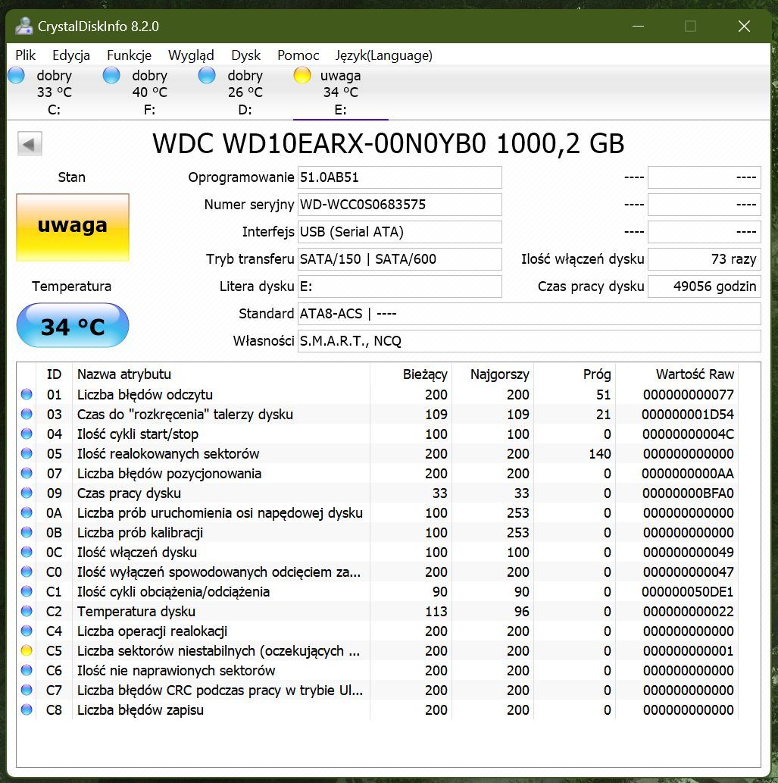
Task: Click status dot of attribute 0C row
Action: click(x=27, y=552)
